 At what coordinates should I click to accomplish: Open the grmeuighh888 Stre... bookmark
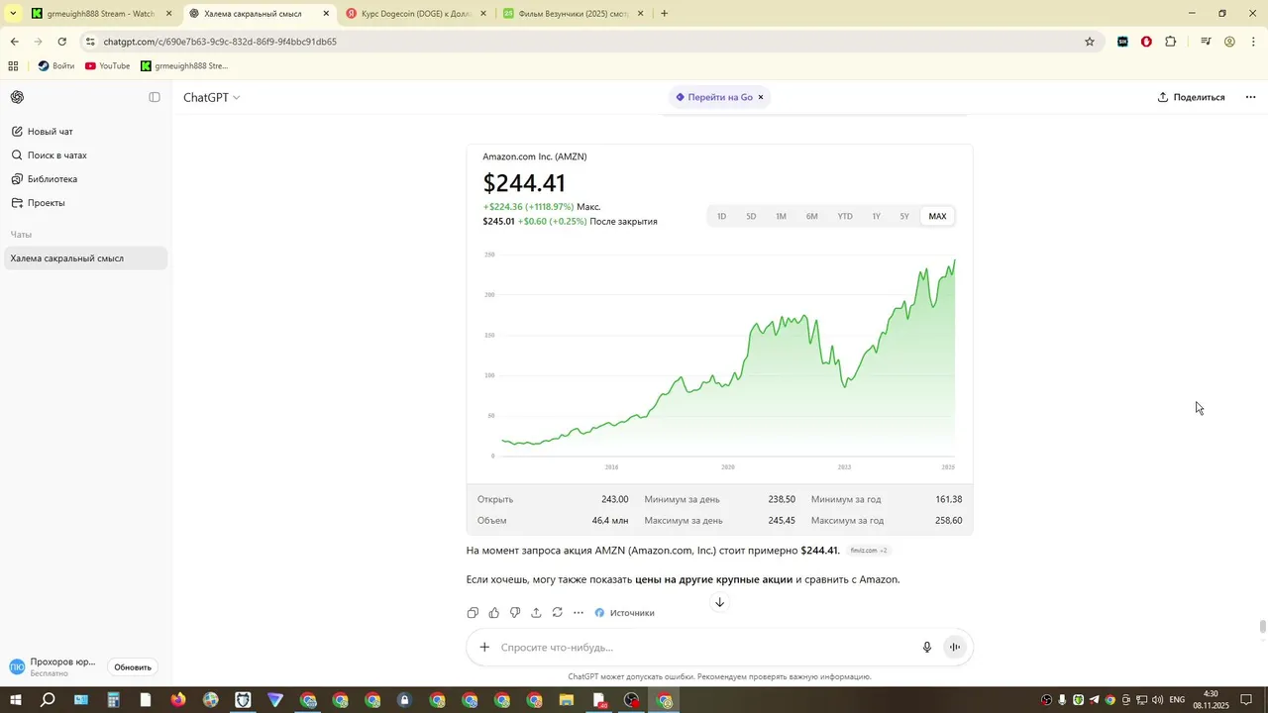point(184,66)
